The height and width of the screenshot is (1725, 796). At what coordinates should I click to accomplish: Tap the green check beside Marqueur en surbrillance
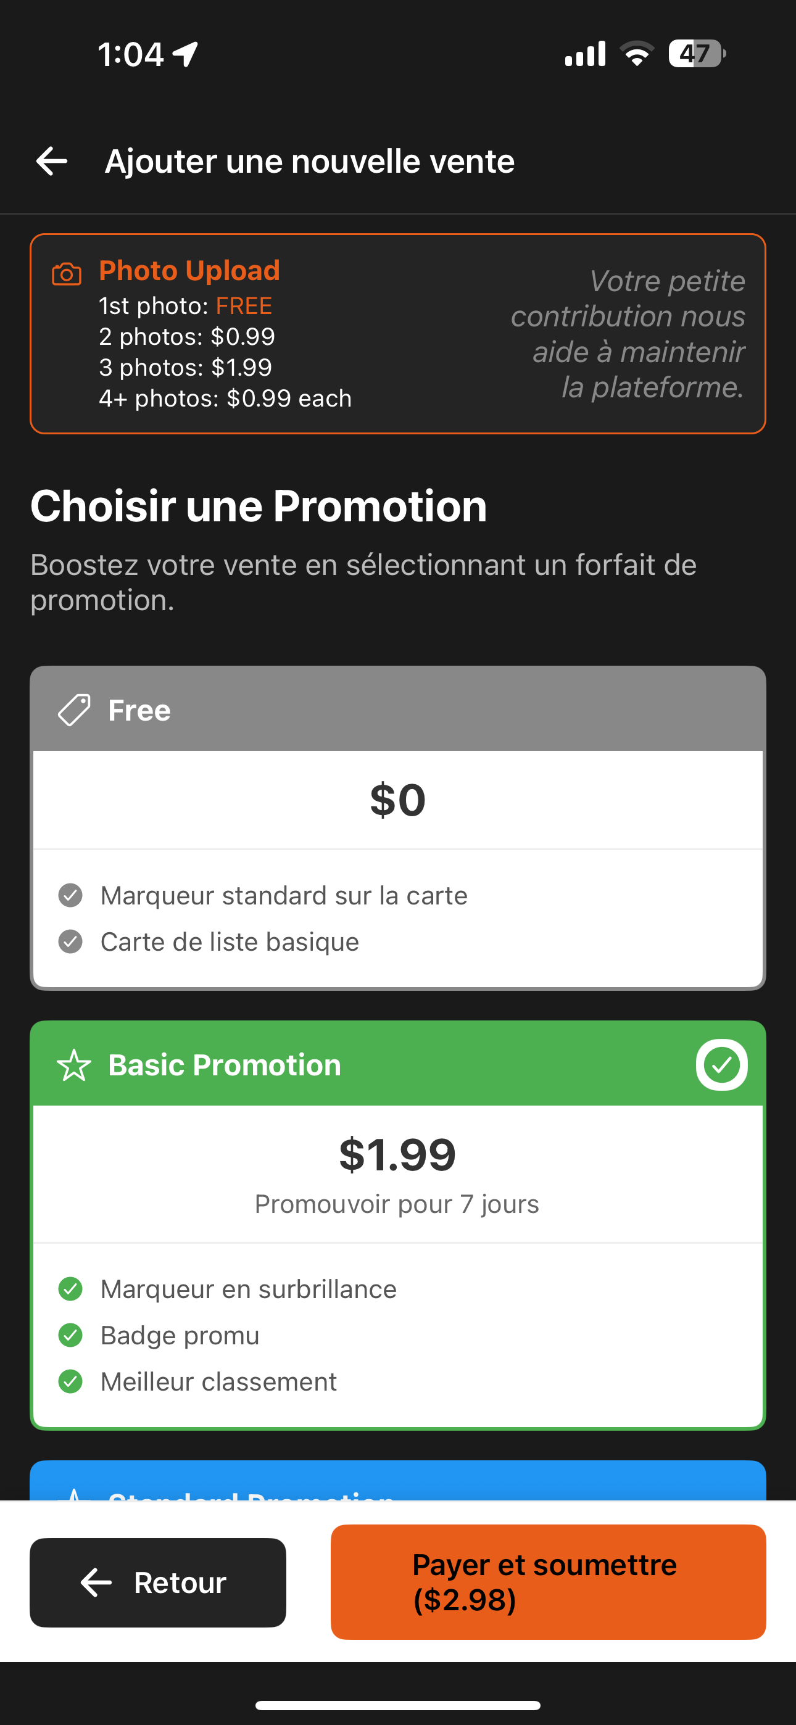(70, 1289)
